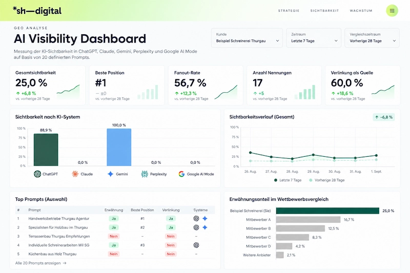Click the sh—digital logo
Viewport: 410px width, 273px height.
(x=37, y=11)
